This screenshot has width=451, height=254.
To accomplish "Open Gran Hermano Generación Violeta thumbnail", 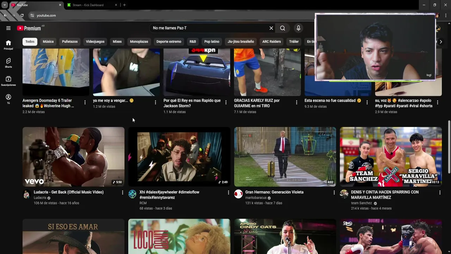I will pos(285,157).
